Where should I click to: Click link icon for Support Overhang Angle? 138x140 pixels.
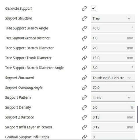point(84,88)
